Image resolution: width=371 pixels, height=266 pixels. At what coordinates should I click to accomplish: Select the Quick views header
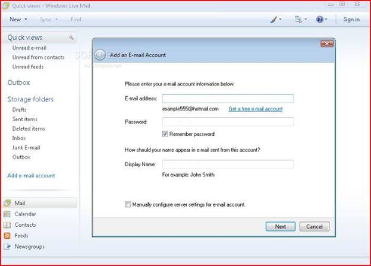(25, 37)
